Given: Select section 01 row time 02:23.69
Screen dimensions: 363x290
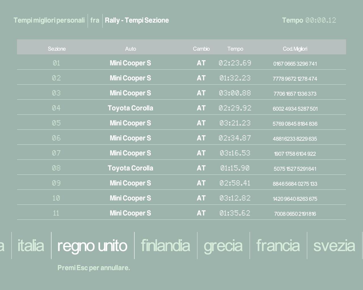Looking at the screenshot, I should pos(235,63).
